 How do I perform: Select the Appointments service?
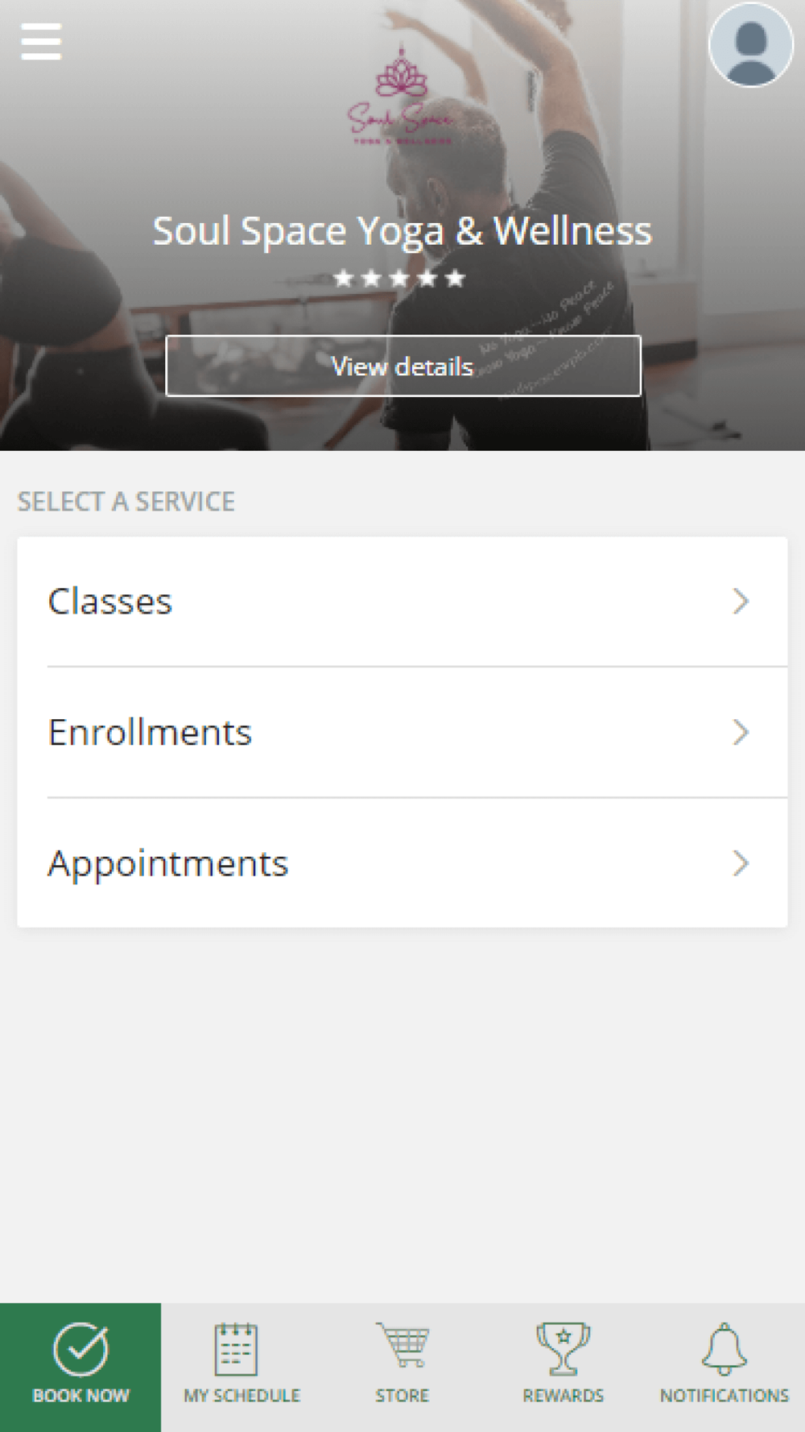tap(167, 863)
